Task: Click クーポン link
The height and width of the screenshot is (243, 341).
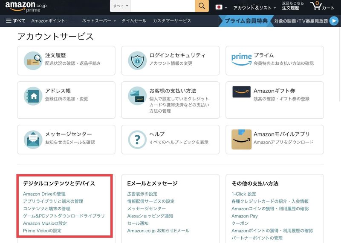Action: (x=240, y=223)
